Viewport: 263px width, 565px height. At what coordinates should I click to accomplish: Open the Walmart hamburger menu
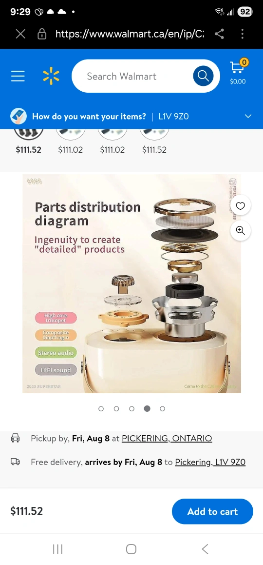(x=18, y=76)
